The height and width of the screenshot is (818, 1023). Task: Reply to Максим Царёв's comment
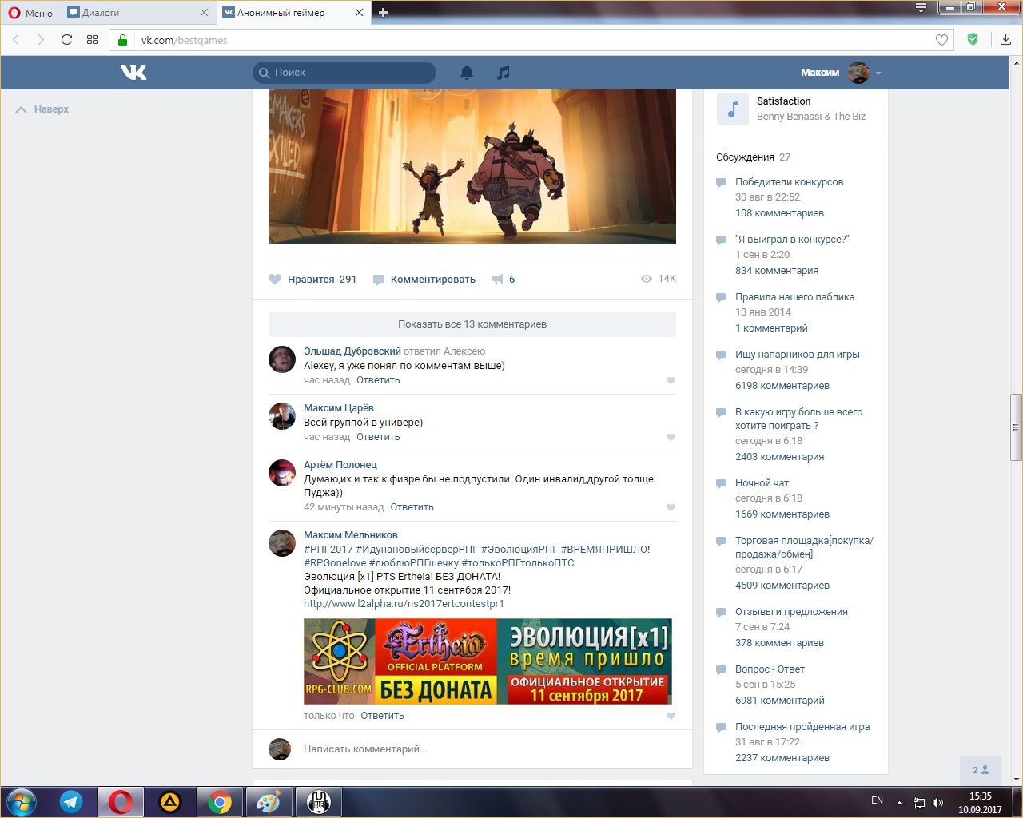378,437
